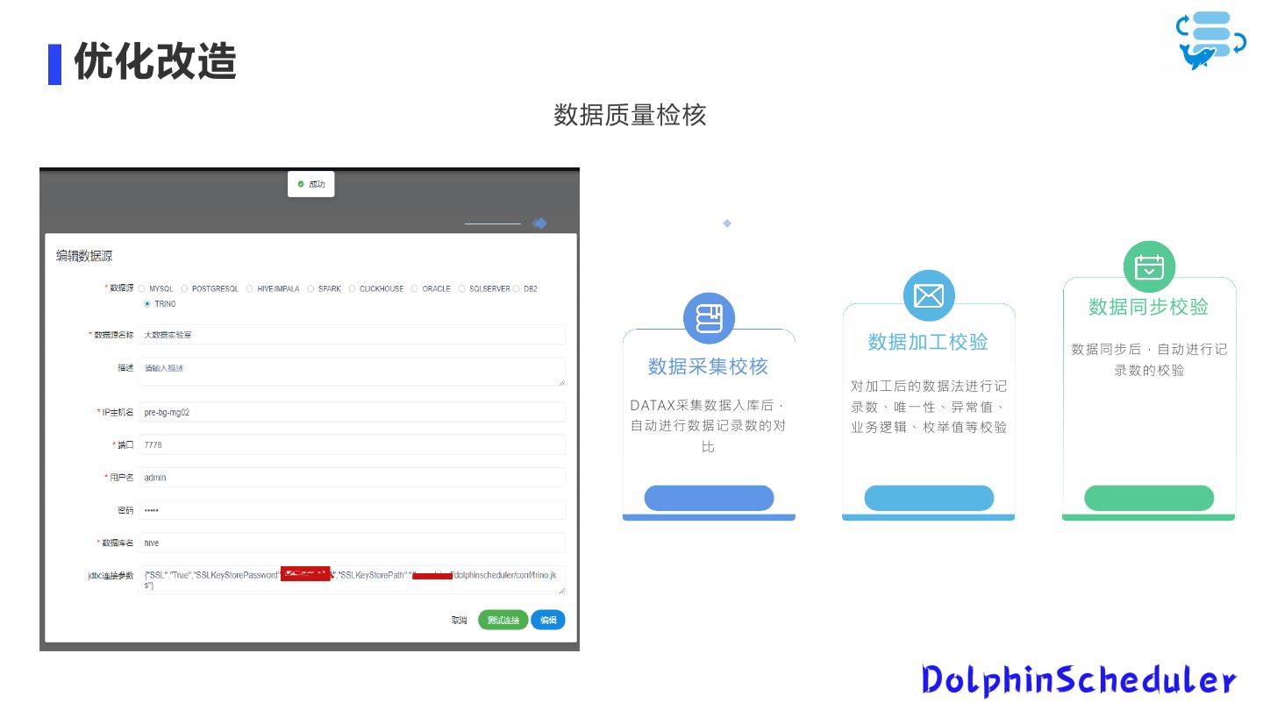This screenshot has width=1263, height=710.
Task: Select the POSTGRESQL radio button
Action: (x=185, y=288)
